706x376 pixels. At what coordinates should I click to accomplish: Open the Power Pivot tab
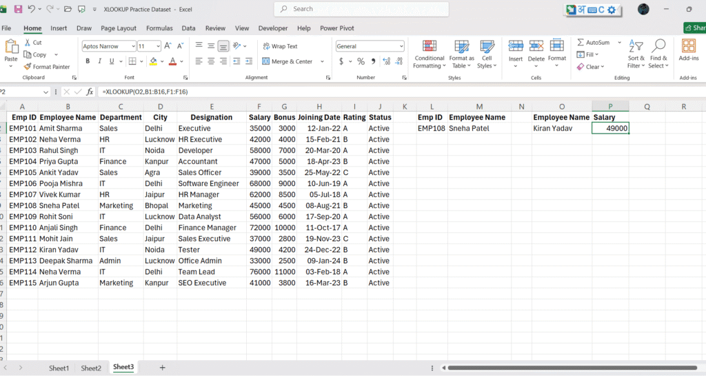click(x=336, y=28)
